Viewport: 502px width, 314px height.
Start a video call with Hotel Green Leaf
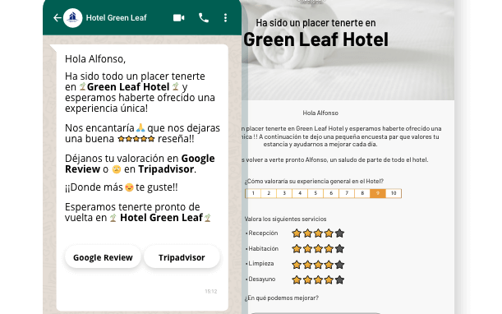pos(178,17)
